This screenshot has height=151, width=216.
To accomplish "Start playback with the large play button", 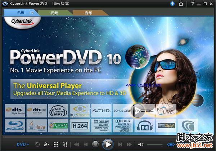I will [108, 145].
